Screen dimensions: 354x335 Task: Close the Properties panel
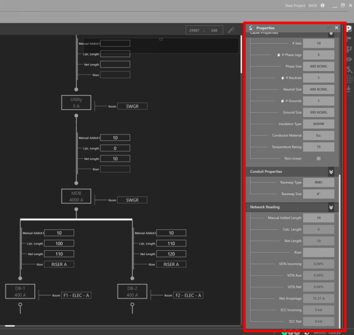point(337,28)
